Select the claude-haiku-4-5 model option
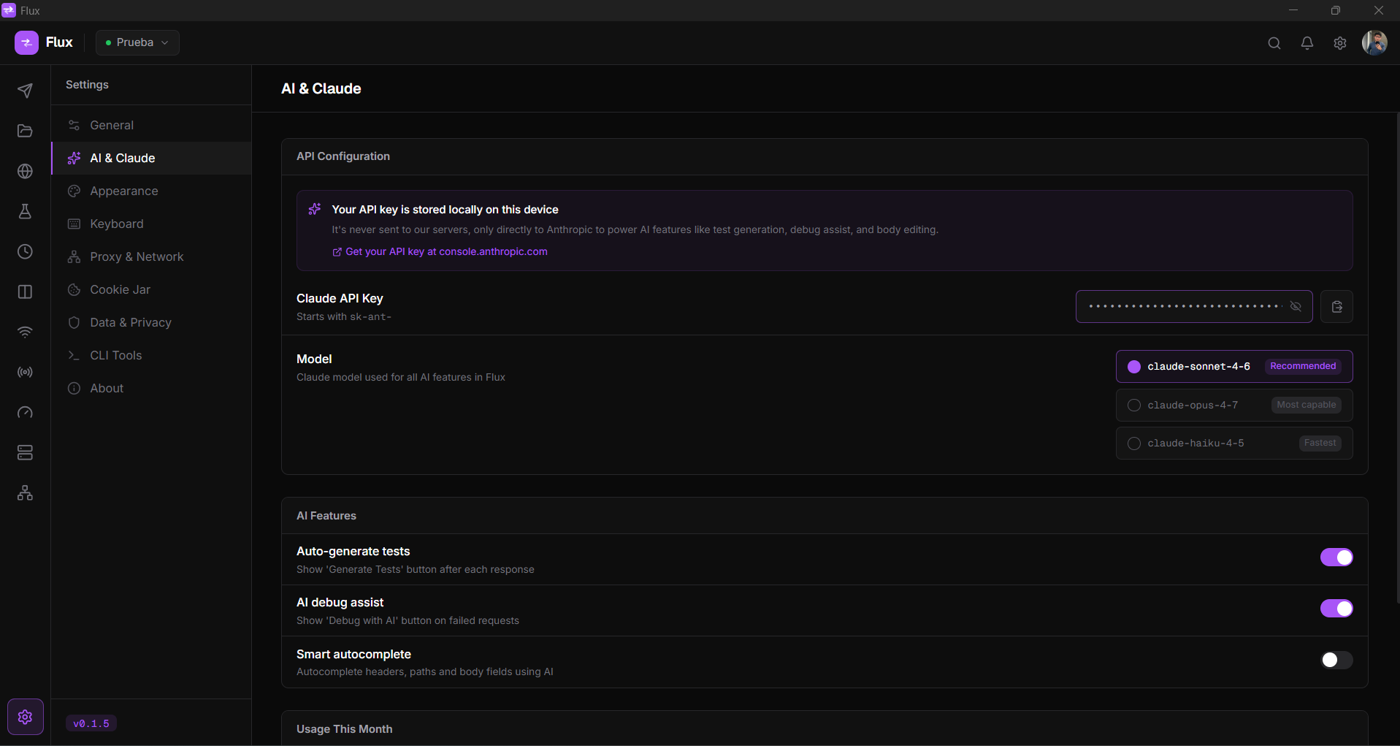1400x746 pixels. pos(1234,443)
